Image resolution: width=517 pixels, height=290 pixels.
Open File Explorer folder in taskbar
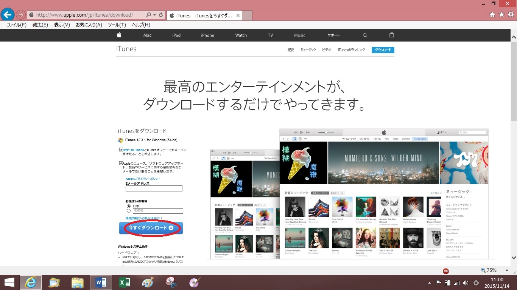[x=78, y=282]
